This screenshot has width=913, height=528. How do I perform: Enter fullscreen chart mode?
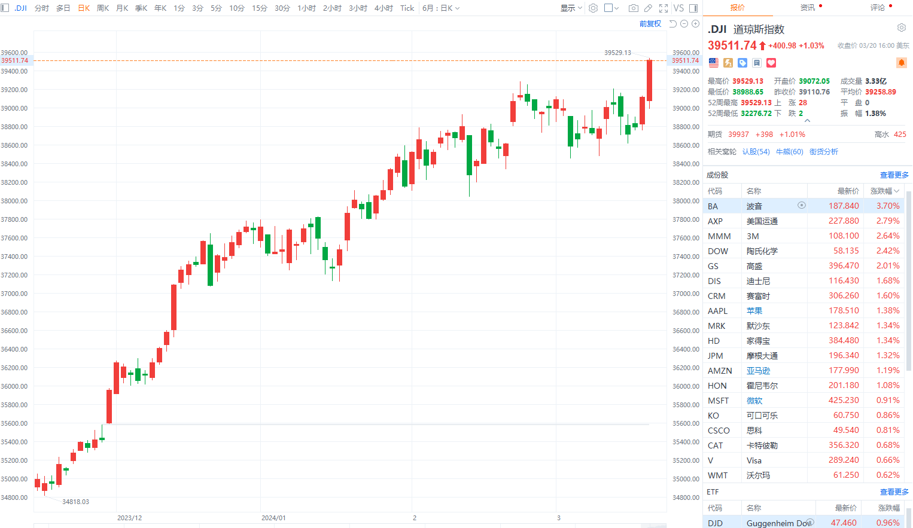click(664, 8)
